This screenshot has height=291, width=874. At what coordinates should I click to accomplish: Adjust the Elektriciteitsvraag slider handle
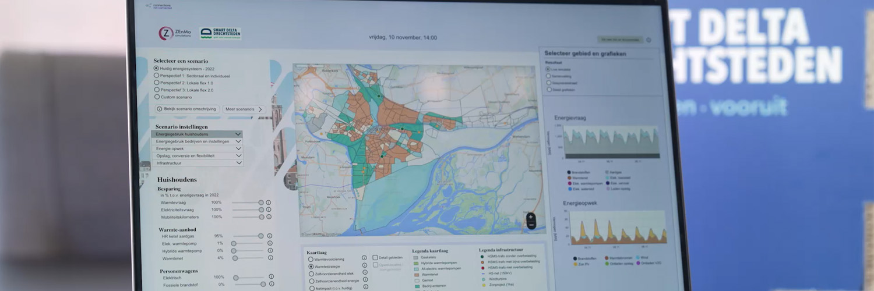261,210
